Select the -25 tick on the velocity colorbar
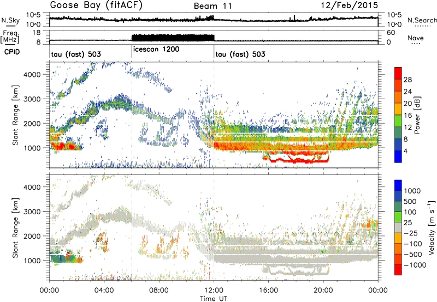Viewport: 437px width, 302px height. tap(412, 233)
